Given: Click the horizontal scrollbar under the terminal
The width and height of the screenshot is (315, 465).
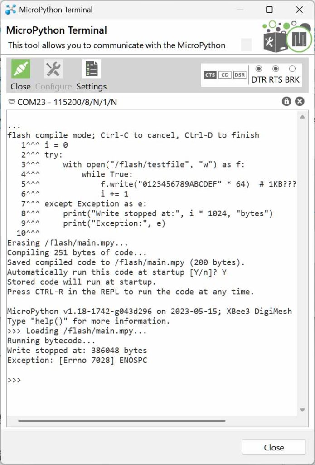Looking at the screenshot, I should (x=121, y=420).
